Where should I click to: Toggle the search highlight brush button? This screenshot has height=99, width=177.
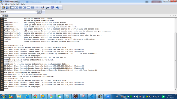tap(39, 12)
